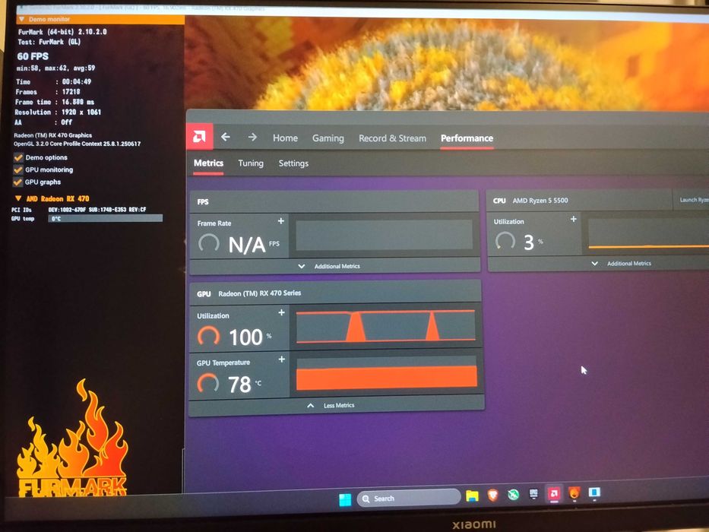Go back with the left arrow

(x=225, y=137)
